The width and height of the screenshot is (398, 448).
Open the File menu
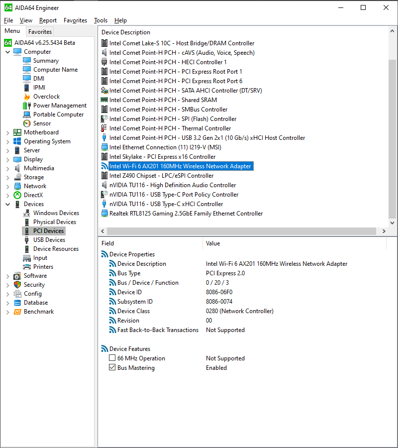(8, 20)
